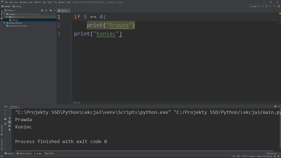
Task: Open the 6: TODO tool window
Action: click(x=49, y=154)
